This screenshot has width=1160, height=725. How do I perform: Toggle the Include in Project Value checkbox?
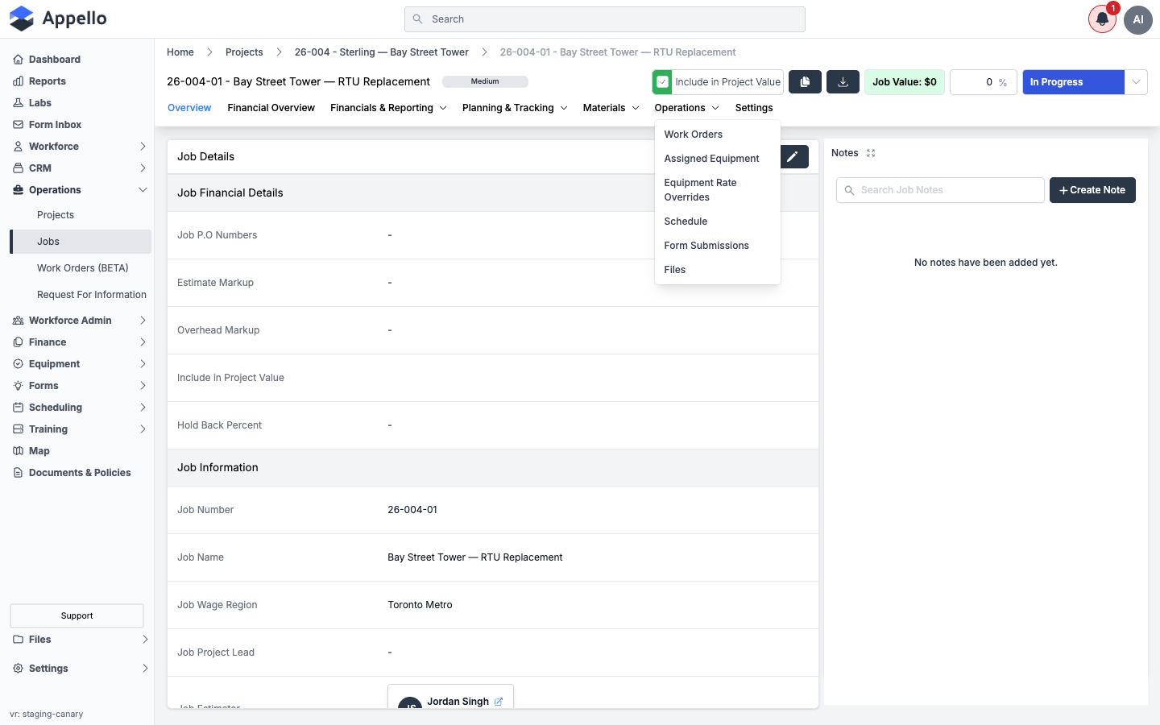click(663, 82)
